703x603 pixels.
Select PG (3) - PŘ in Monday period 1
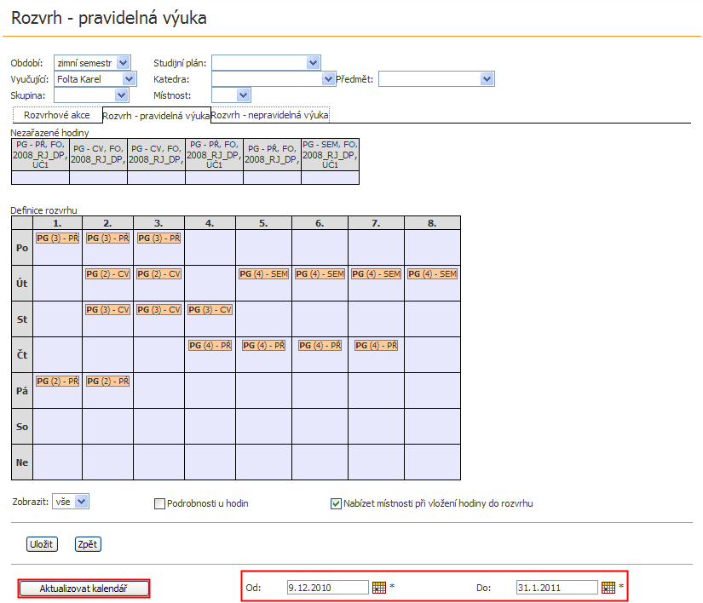point(58,238)
